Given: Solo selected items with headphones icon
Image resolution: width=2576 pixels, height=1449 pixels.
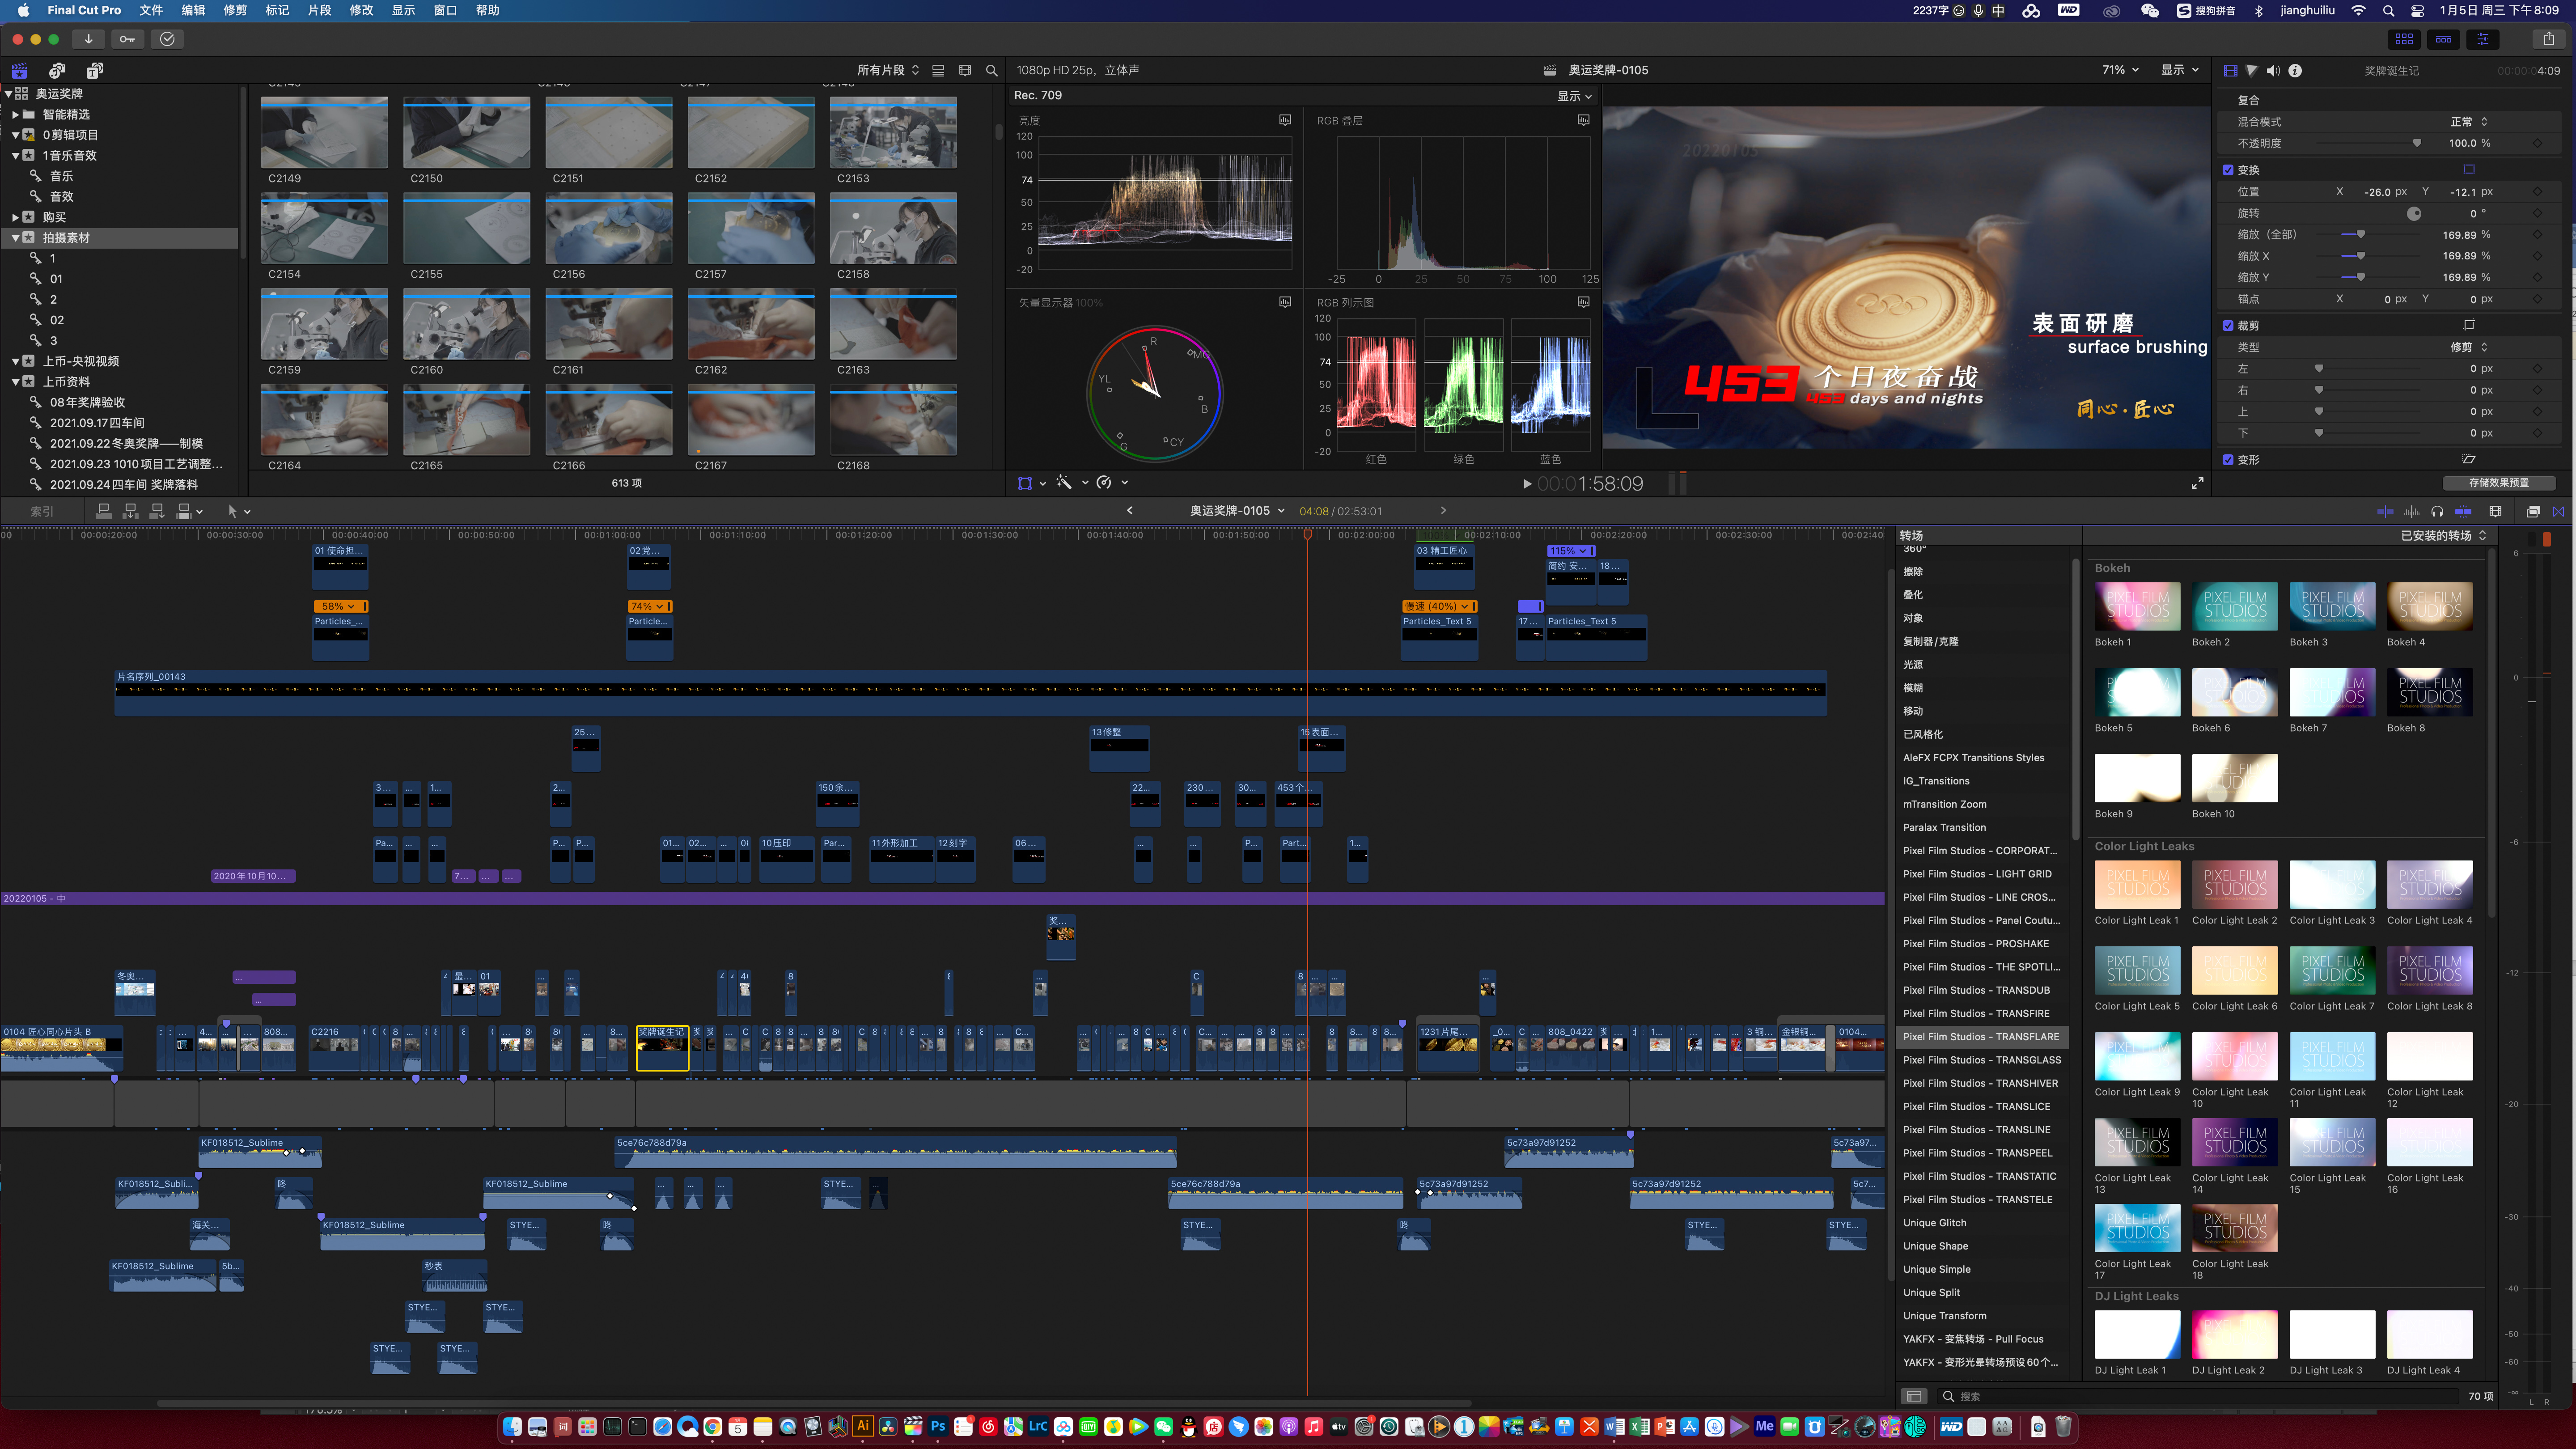Looking at the screenshot, I should [x=2437, y=511].
